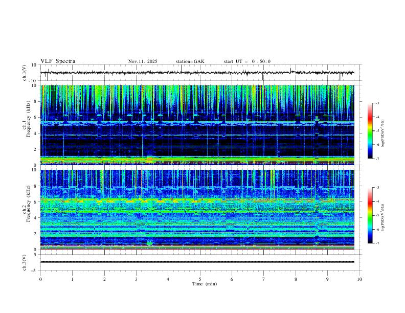Click time axis tick label "7"
This screenshot has height=313, width=405.
264,279
